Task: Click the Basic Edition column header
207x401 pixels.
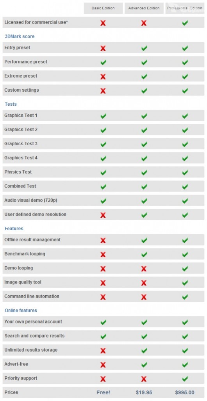Action: point(103,8)
